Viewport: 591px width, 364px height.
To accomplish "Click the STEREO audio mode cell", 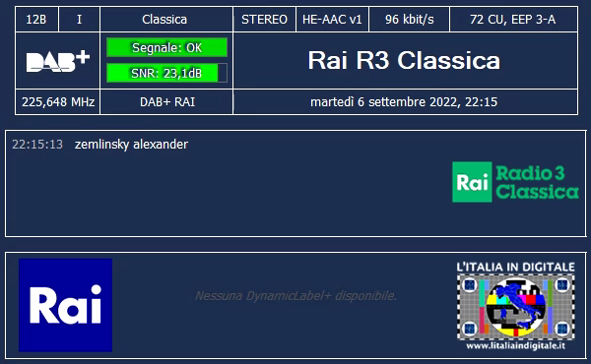I will [x=265, y=20].
